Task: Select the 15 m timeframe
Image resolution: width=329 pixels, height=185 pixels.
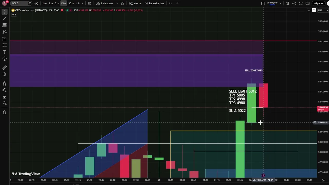Action: tap(64, 3)
